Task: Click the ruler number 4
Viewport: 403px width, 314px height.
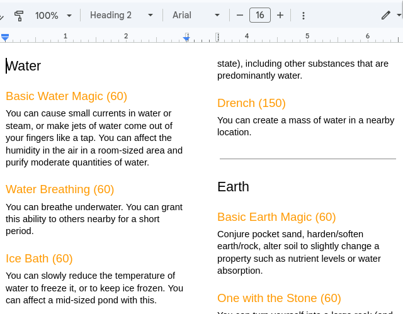Action: point(247,36)
